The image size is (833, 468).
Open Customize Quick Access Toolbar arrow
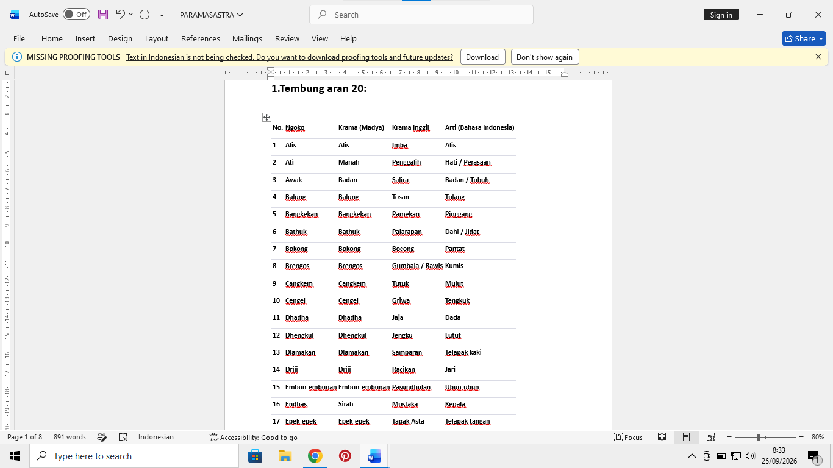[162, 15]
